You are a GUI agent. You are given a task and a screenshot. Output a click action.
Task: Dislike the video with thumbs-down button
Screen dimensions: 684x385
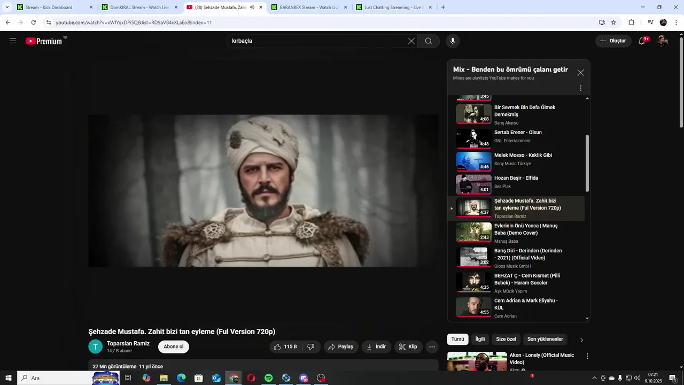[x=312, y=347]
